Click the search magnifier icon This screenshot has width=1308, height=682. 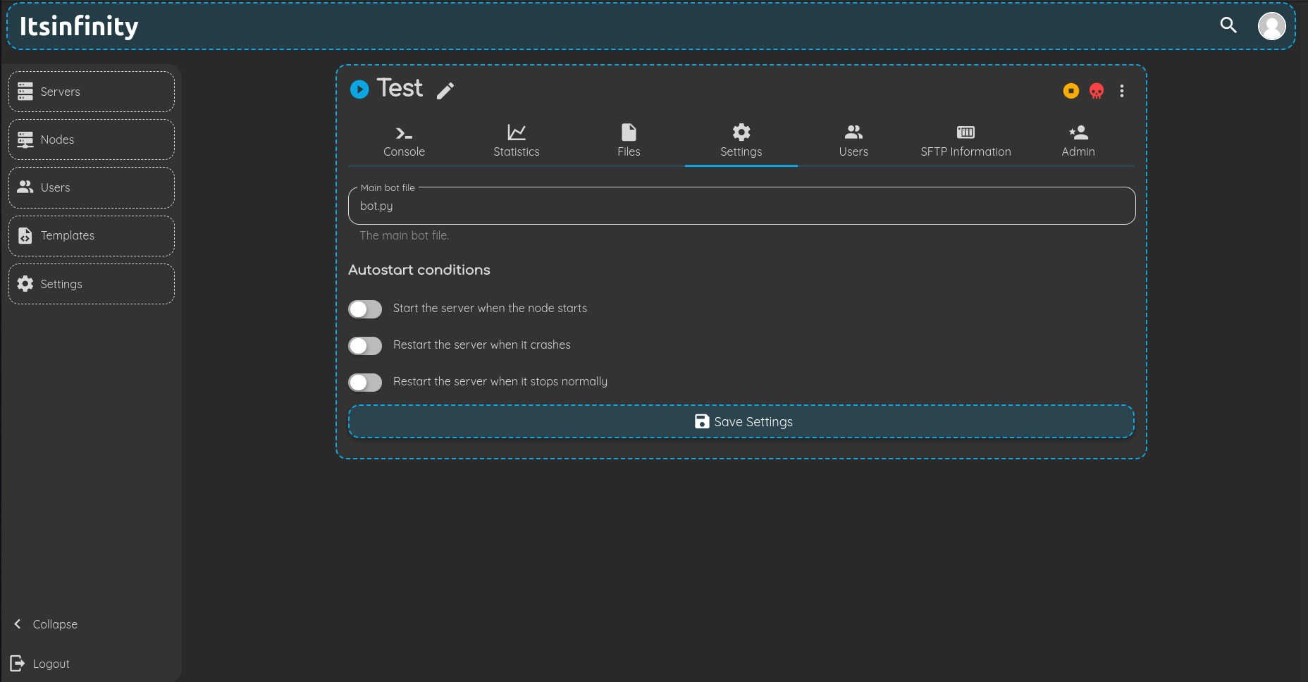[1228, 25]
